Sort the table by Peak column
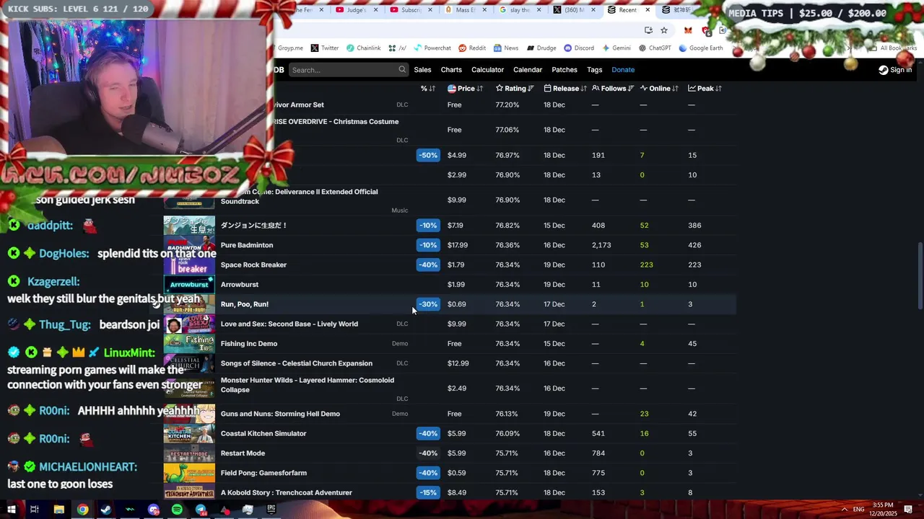 coord(705,89)
